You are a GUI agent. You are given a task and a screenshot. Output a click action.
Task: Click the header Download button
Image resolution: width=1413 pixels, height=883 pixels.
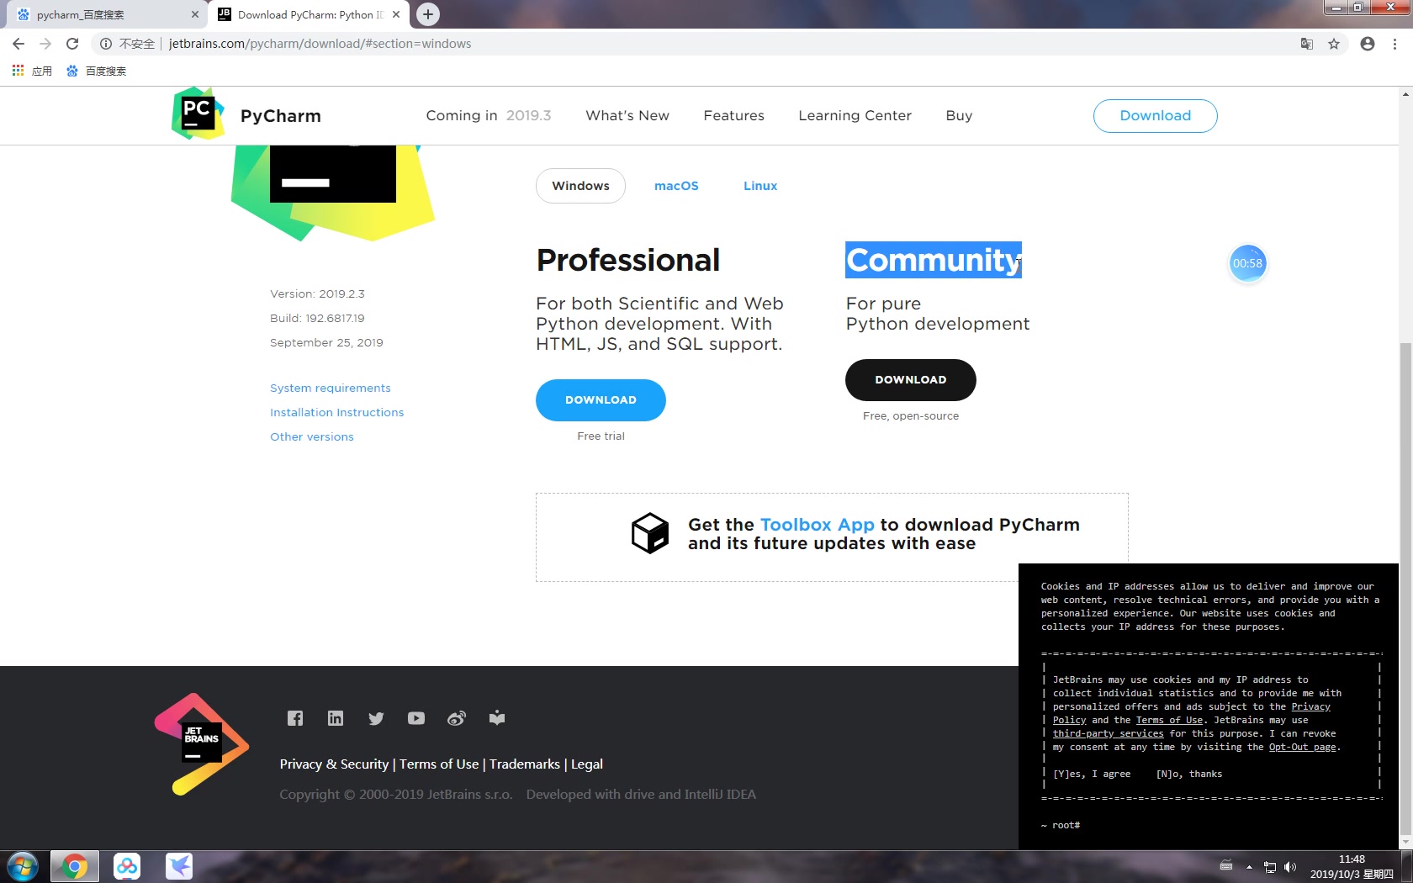tap(1156, 116)
